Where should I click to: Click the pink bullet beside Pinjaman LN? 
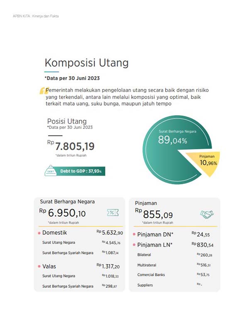click(134, 245)
